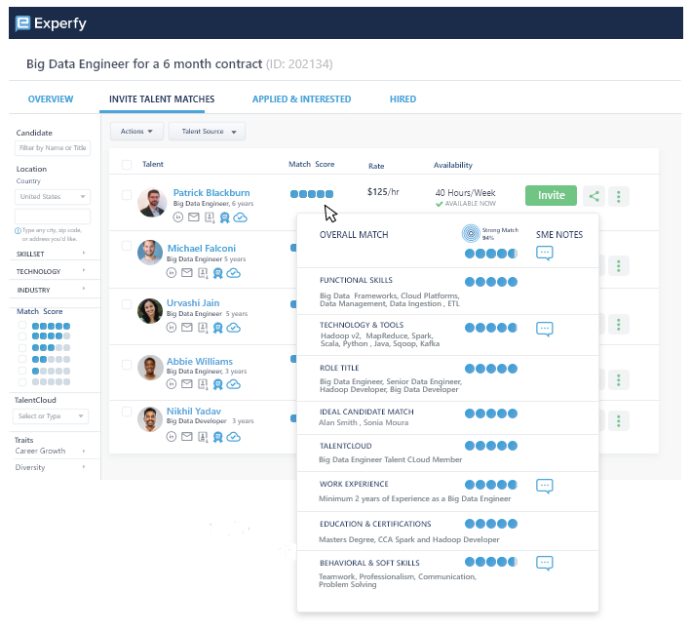This screenshot has width=691, height=631.
Task: Open Patrick Blackburn's LinkedIn icon
Action: (178, 217)
